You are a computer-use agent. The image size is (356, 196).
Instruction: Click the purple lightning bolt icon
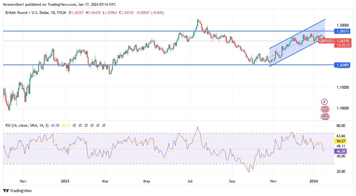point(324,101)
